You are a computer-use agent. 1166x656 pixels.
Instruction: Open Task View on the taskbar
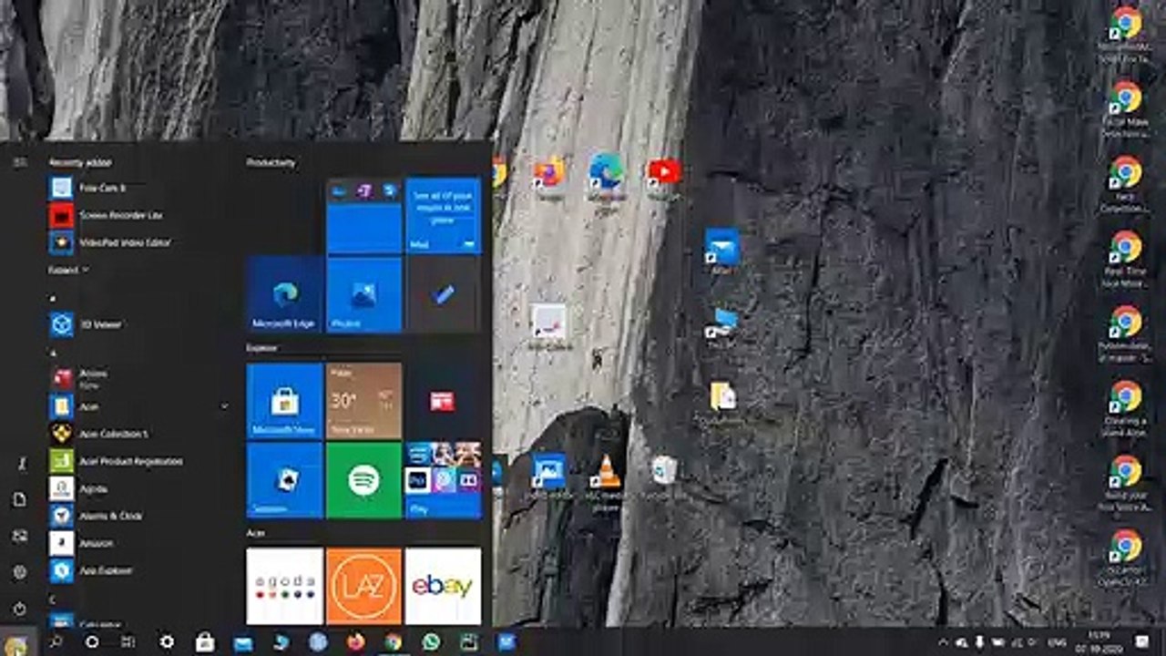tap(128, 642)
